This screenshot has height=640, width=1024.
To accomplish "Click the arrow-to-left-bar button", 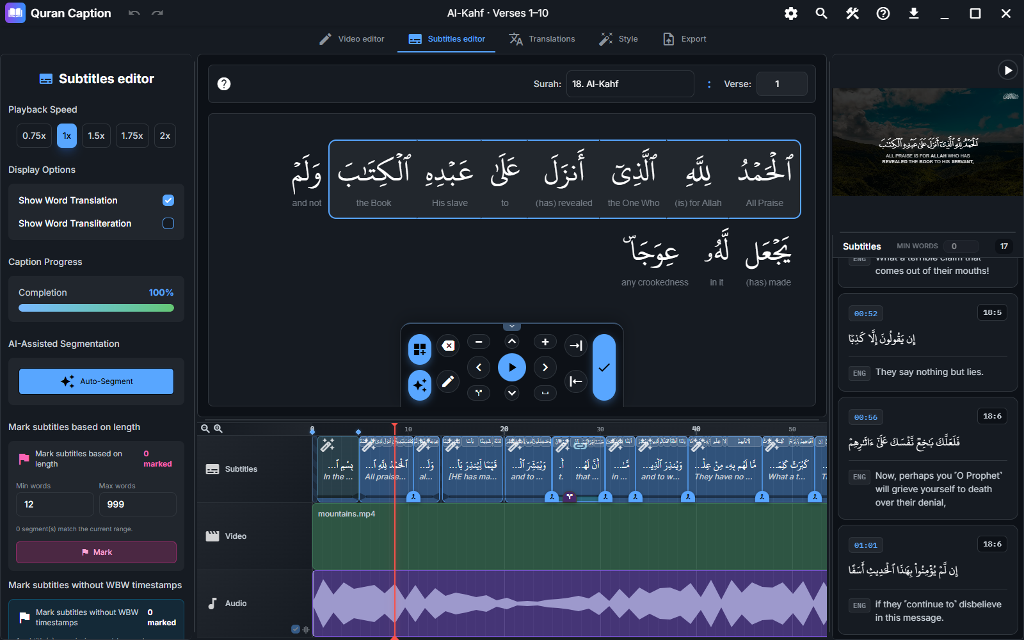I will pyautogui.click(x=576, y=382).
